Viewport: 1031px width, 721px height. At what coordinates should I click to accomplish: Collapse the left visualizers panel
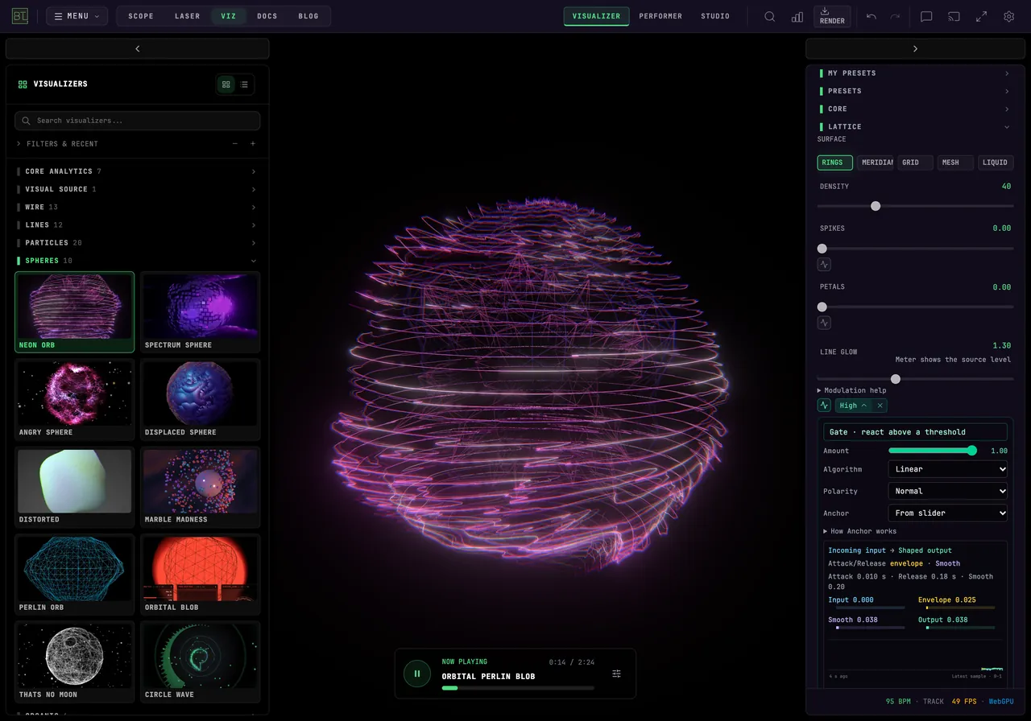point(137,49)
